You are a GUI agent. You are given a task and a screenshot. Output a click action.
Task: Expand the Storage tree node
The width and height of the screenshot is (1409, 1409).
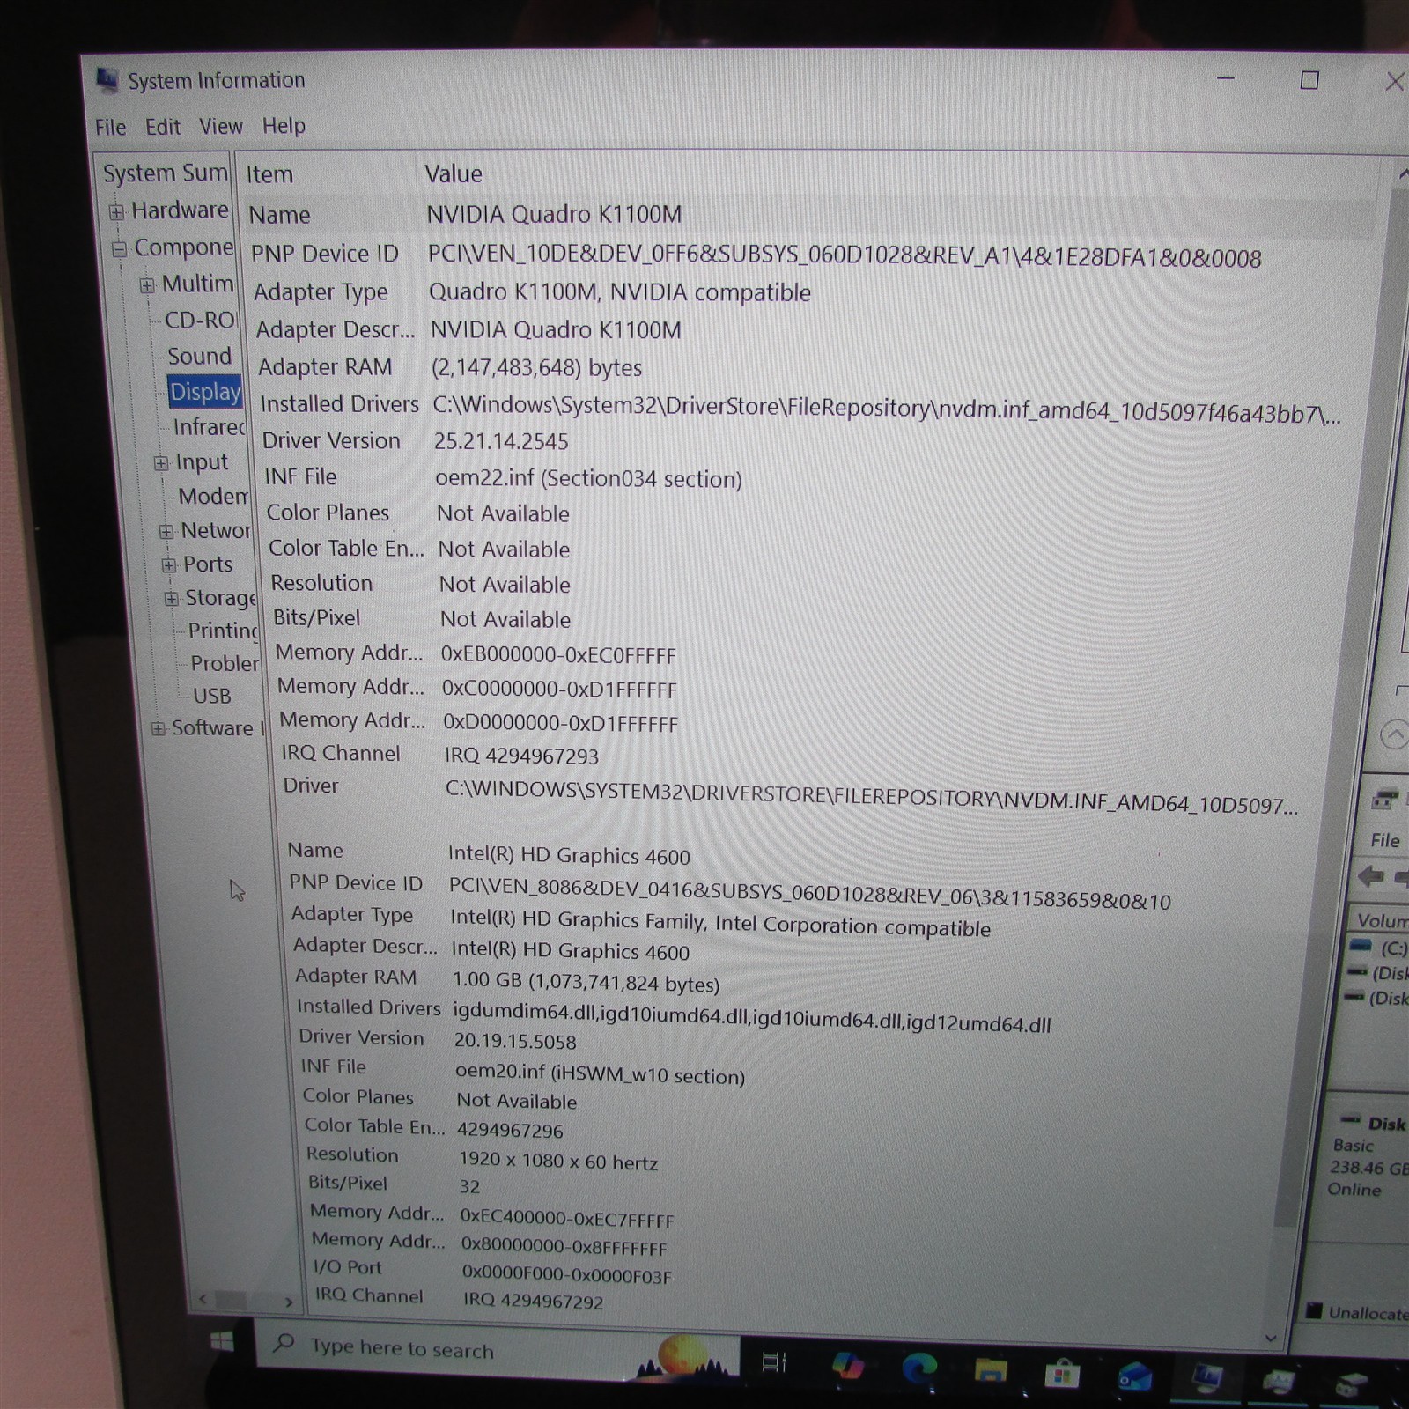[171, 599]
